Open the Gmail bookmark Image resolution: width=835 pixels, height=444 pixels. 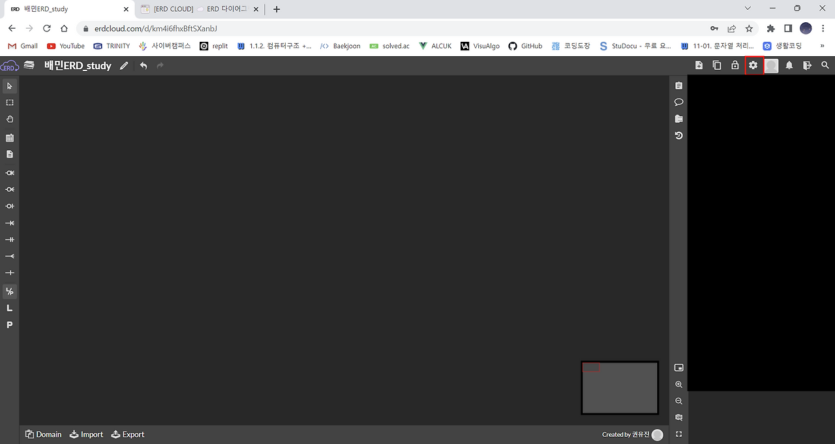point(23,46)
